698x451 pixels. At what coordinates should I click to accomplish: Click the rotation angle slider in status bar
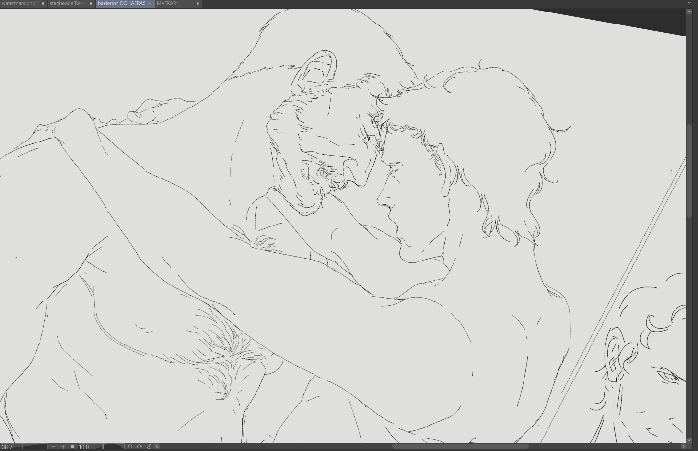pos(113,446)
